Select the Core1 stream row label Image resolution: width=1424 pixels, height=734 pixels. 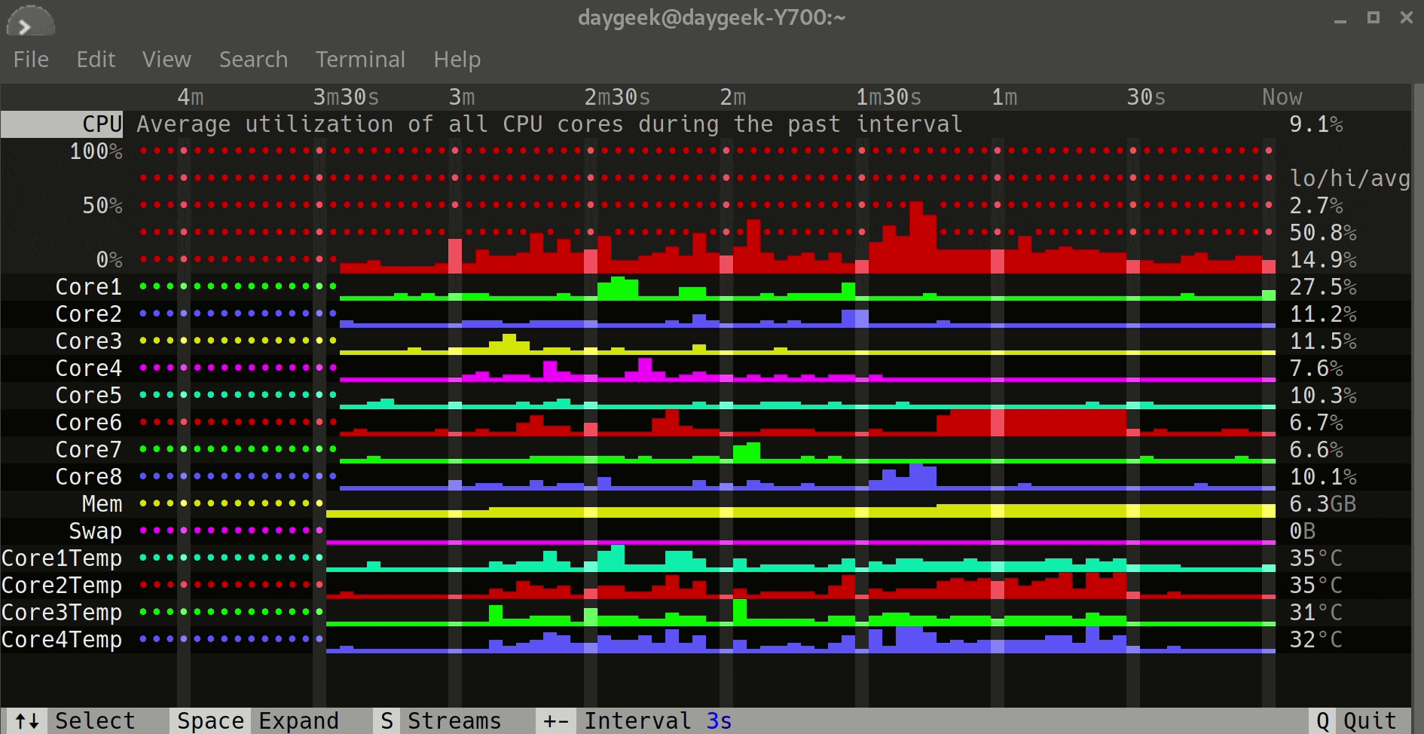click(x=88, y=287)
